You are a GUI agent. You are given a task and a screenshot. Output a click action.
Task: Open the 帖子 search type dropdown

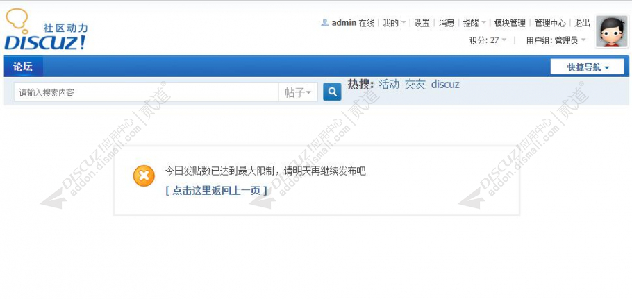[x=298, y=92]
